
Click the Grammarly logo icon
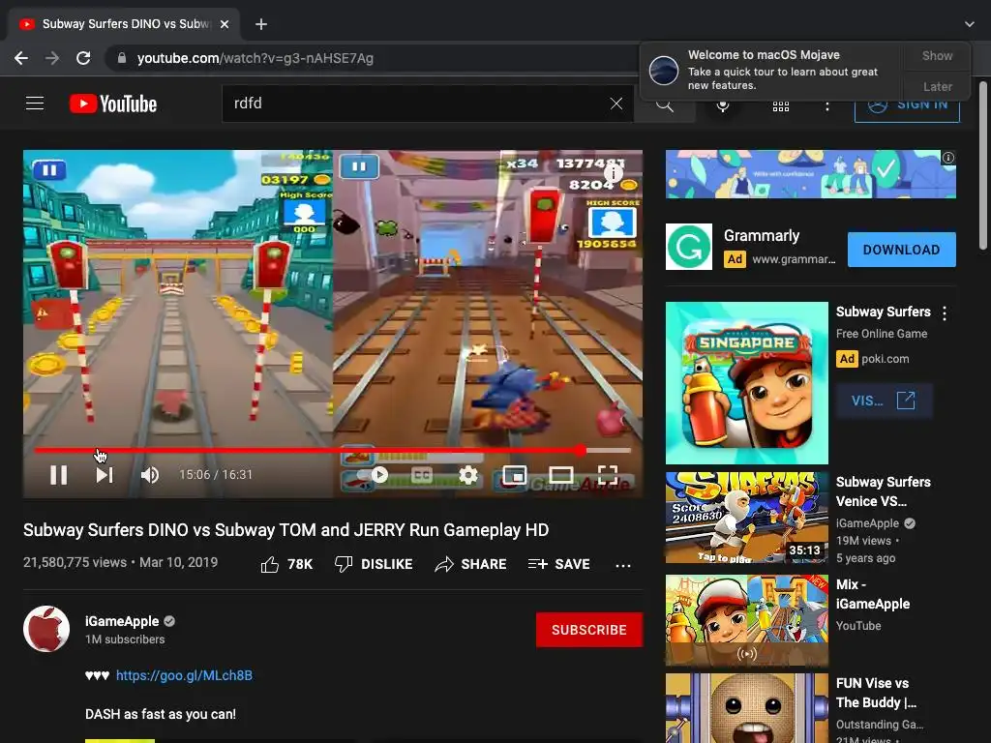pos(689,247)
